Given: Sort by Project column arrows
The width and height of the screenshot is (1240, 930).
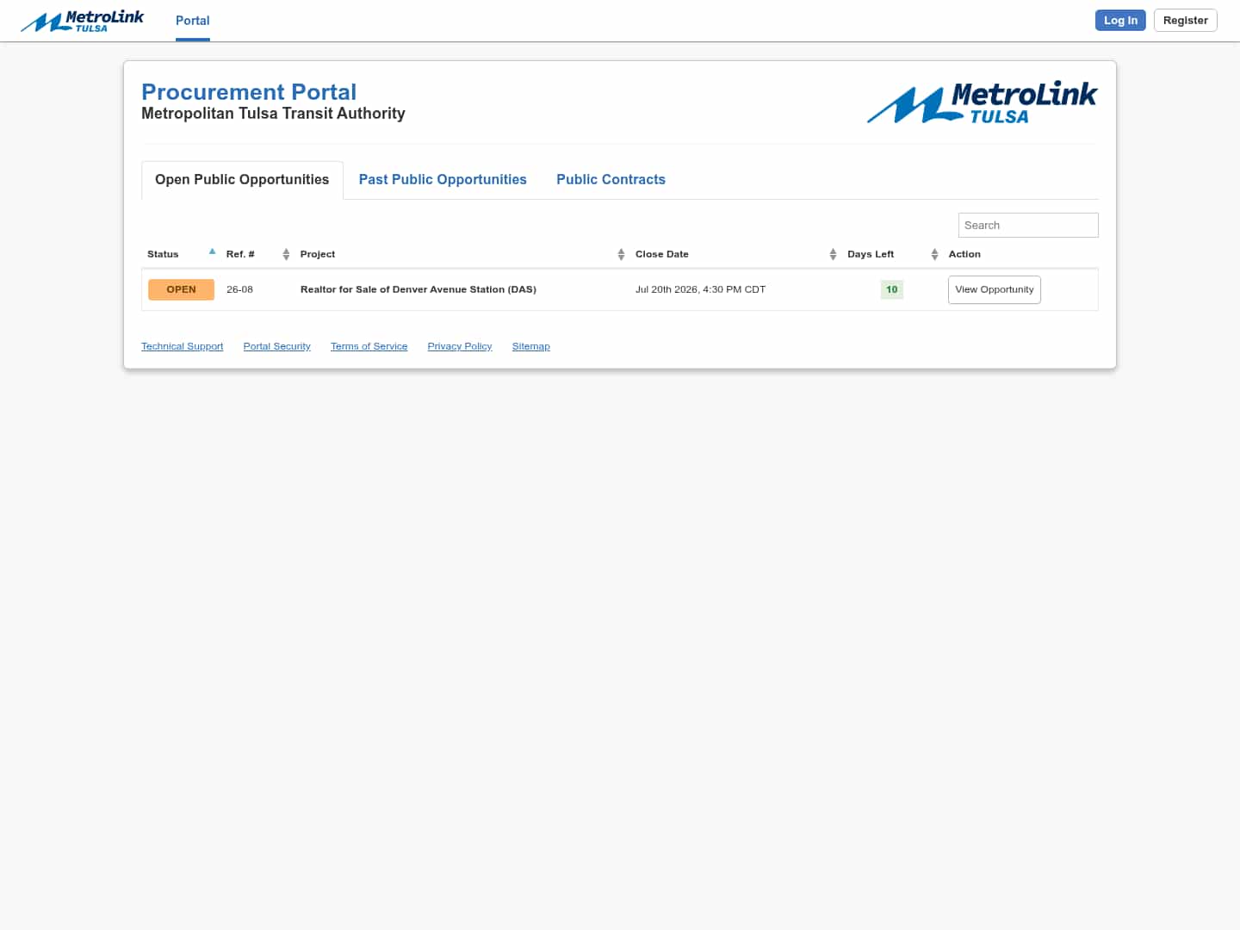Looking at the screenshot, I should tap(621, 254).
